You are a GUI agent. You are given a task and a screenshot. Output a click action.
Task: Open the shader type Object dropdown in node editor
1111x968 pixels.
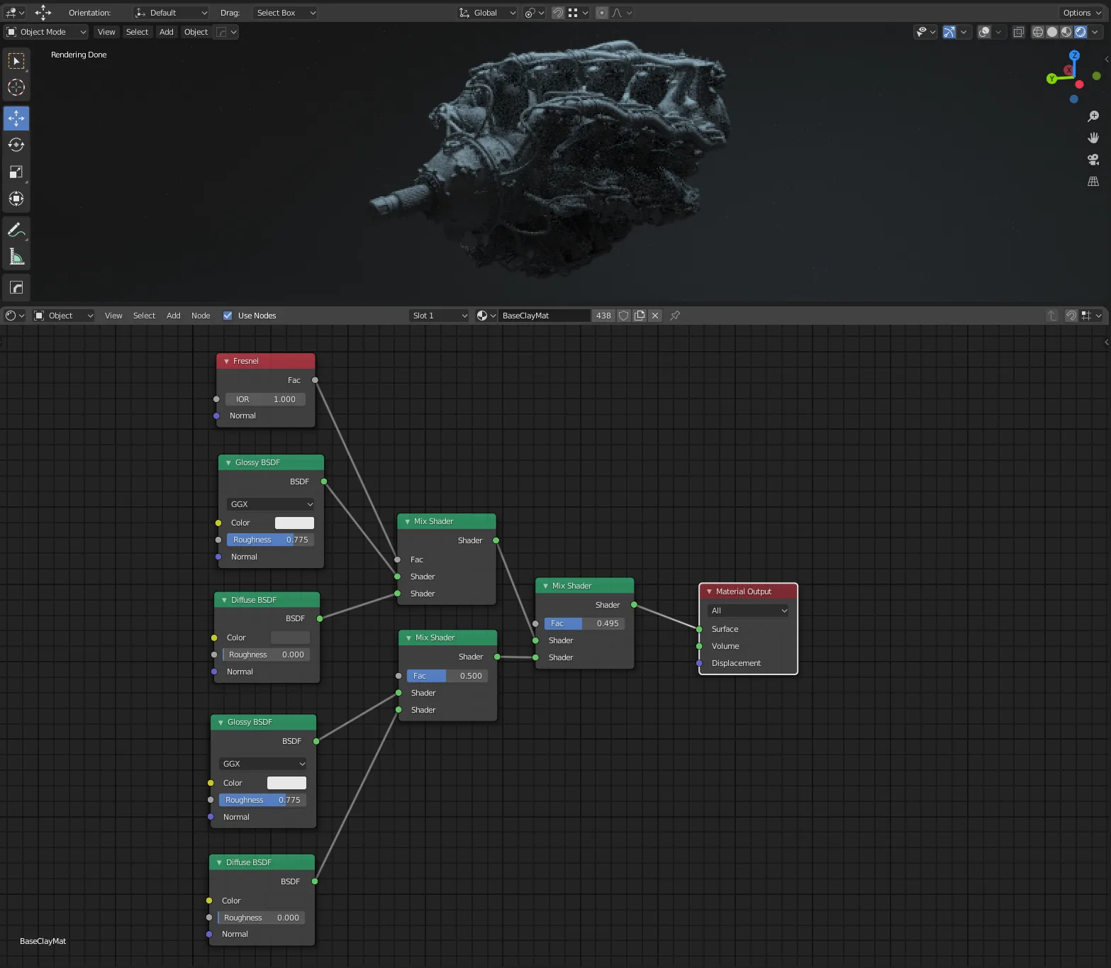pyautogui.click(x=63, y=316)
